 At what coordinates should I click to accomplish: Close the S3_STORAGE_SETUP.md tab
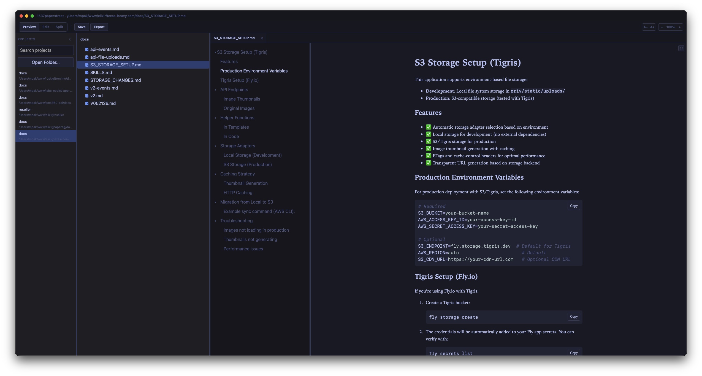point(262,38)
